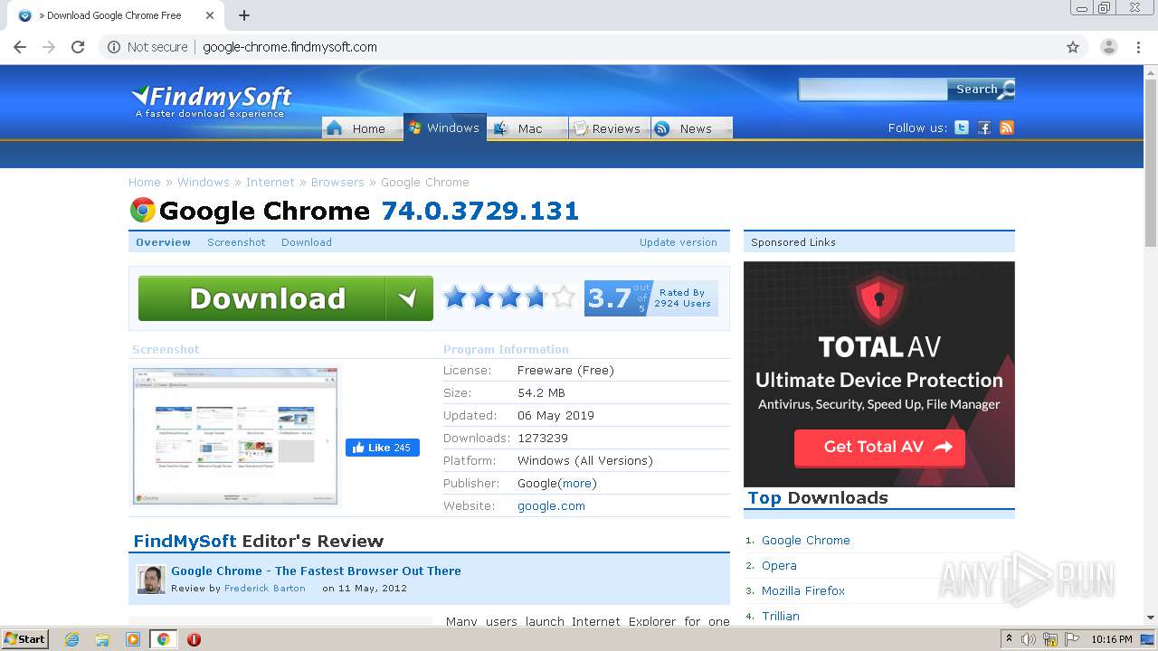Click the 10:16 PM taskbar clock
This screenshot has height=651, width=1158.
[x=1112, y=639]
